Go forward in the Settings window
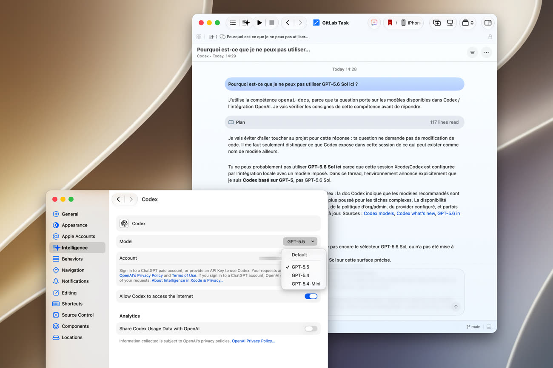This screenshot has width=553, height=368. [131, 199]
